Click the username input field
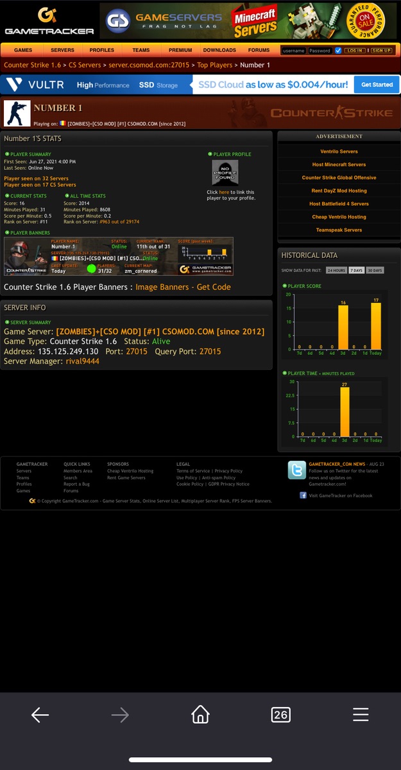This screenshot has height=770, width=401. pyautogui.click(x=294, y=50)
